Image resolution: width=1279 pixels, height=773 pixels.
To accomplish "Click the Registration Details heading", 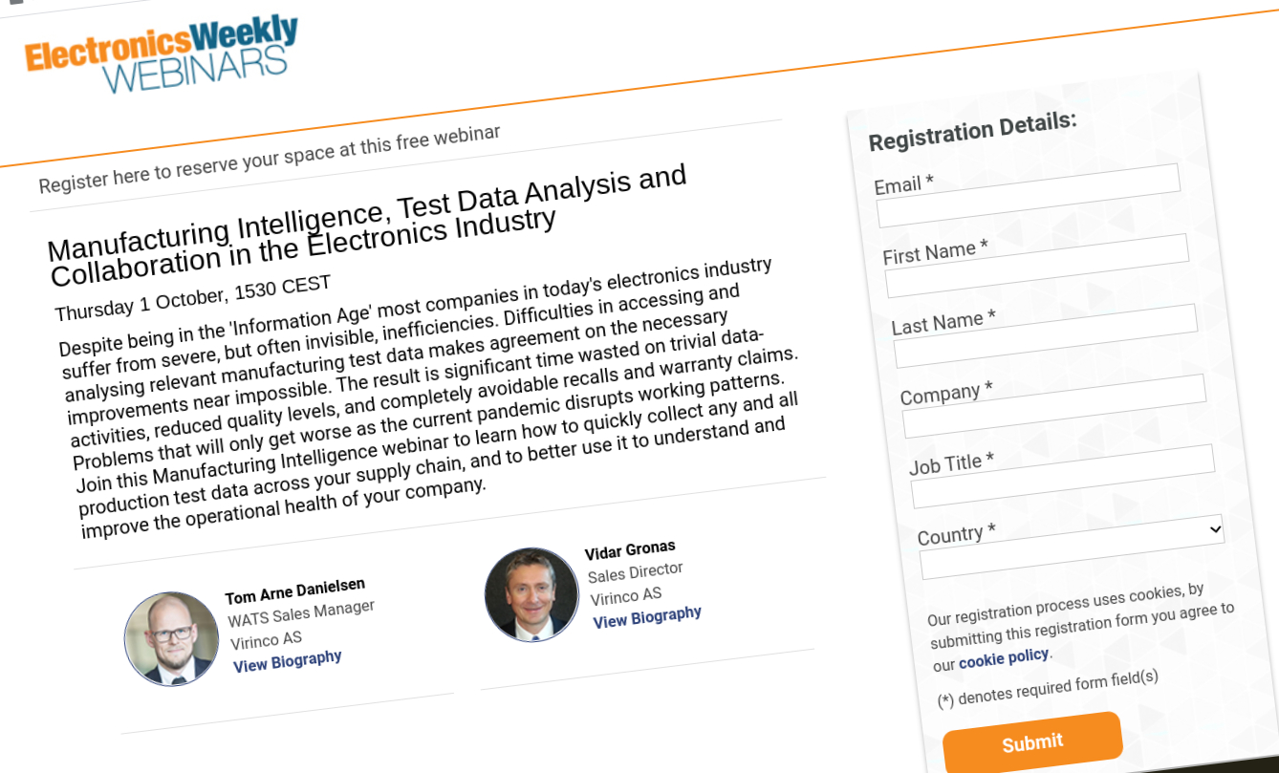I will pos(972,131).
